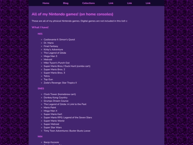Click the 'Mega Man 3' entry
This screenshot has height=145, width=193.
coord(50,56)
